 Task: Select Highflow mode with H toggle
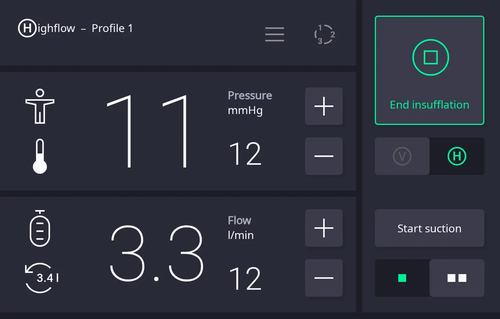tap(457, 156)
